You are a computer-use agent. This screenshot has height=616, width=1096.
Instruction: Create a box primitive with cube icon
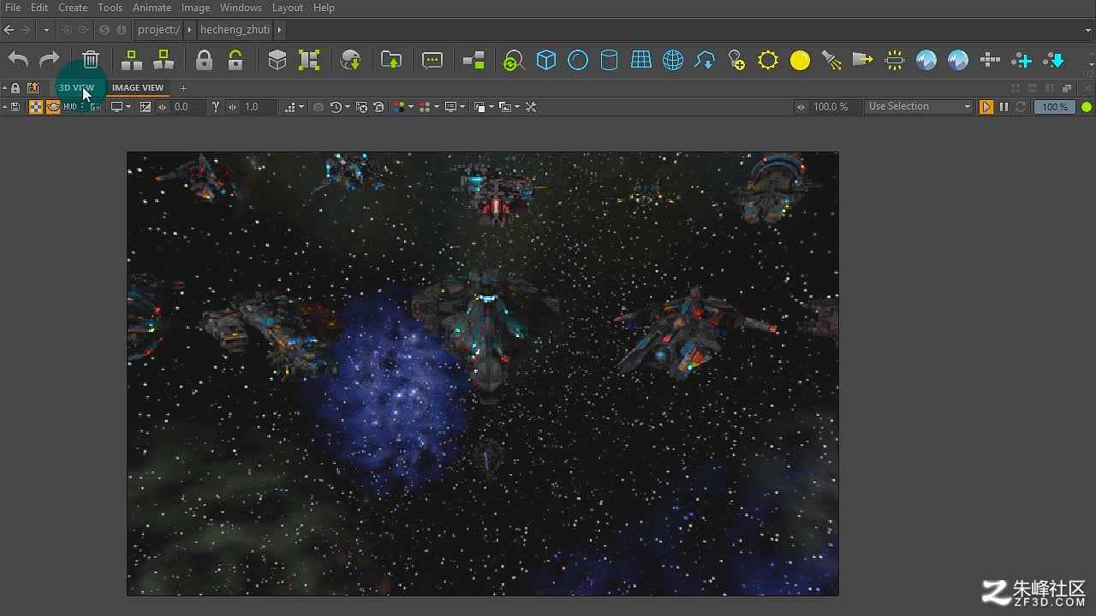pos(546,60)
